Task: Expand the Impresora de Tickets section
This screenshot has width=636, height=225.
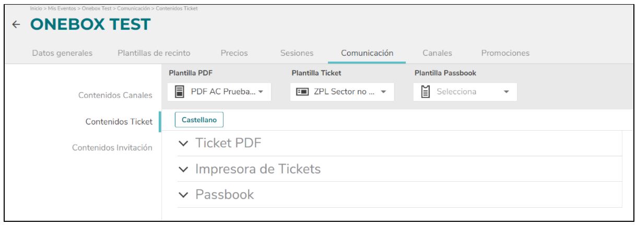Action: 399,169
